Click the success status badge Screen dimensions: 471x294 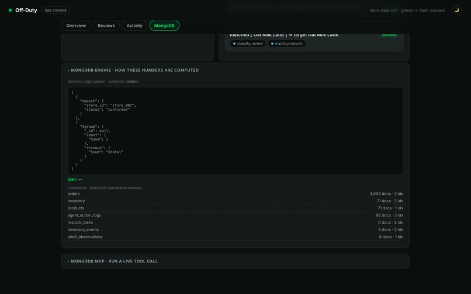[x=389, y=35]
